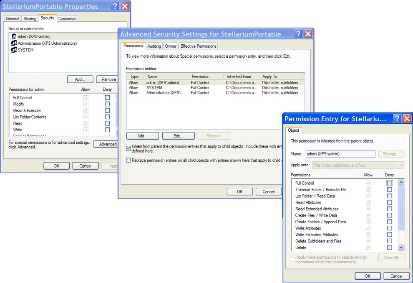Click the Type column header

[136, 76]
